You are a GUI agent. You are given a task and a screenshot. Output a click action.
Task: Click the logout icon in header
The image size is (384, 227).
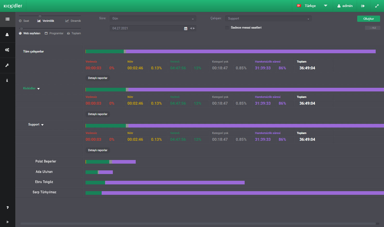point(363,6)
